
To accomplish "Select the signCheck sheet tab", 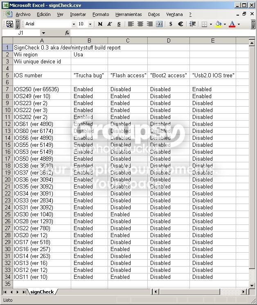I will (42, 292).
